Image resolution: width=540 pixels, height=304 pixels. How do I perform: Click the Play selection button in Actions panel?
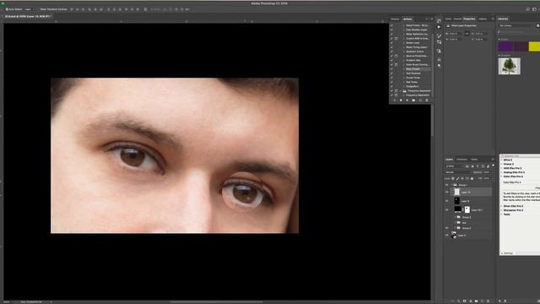tap(407, 100)
